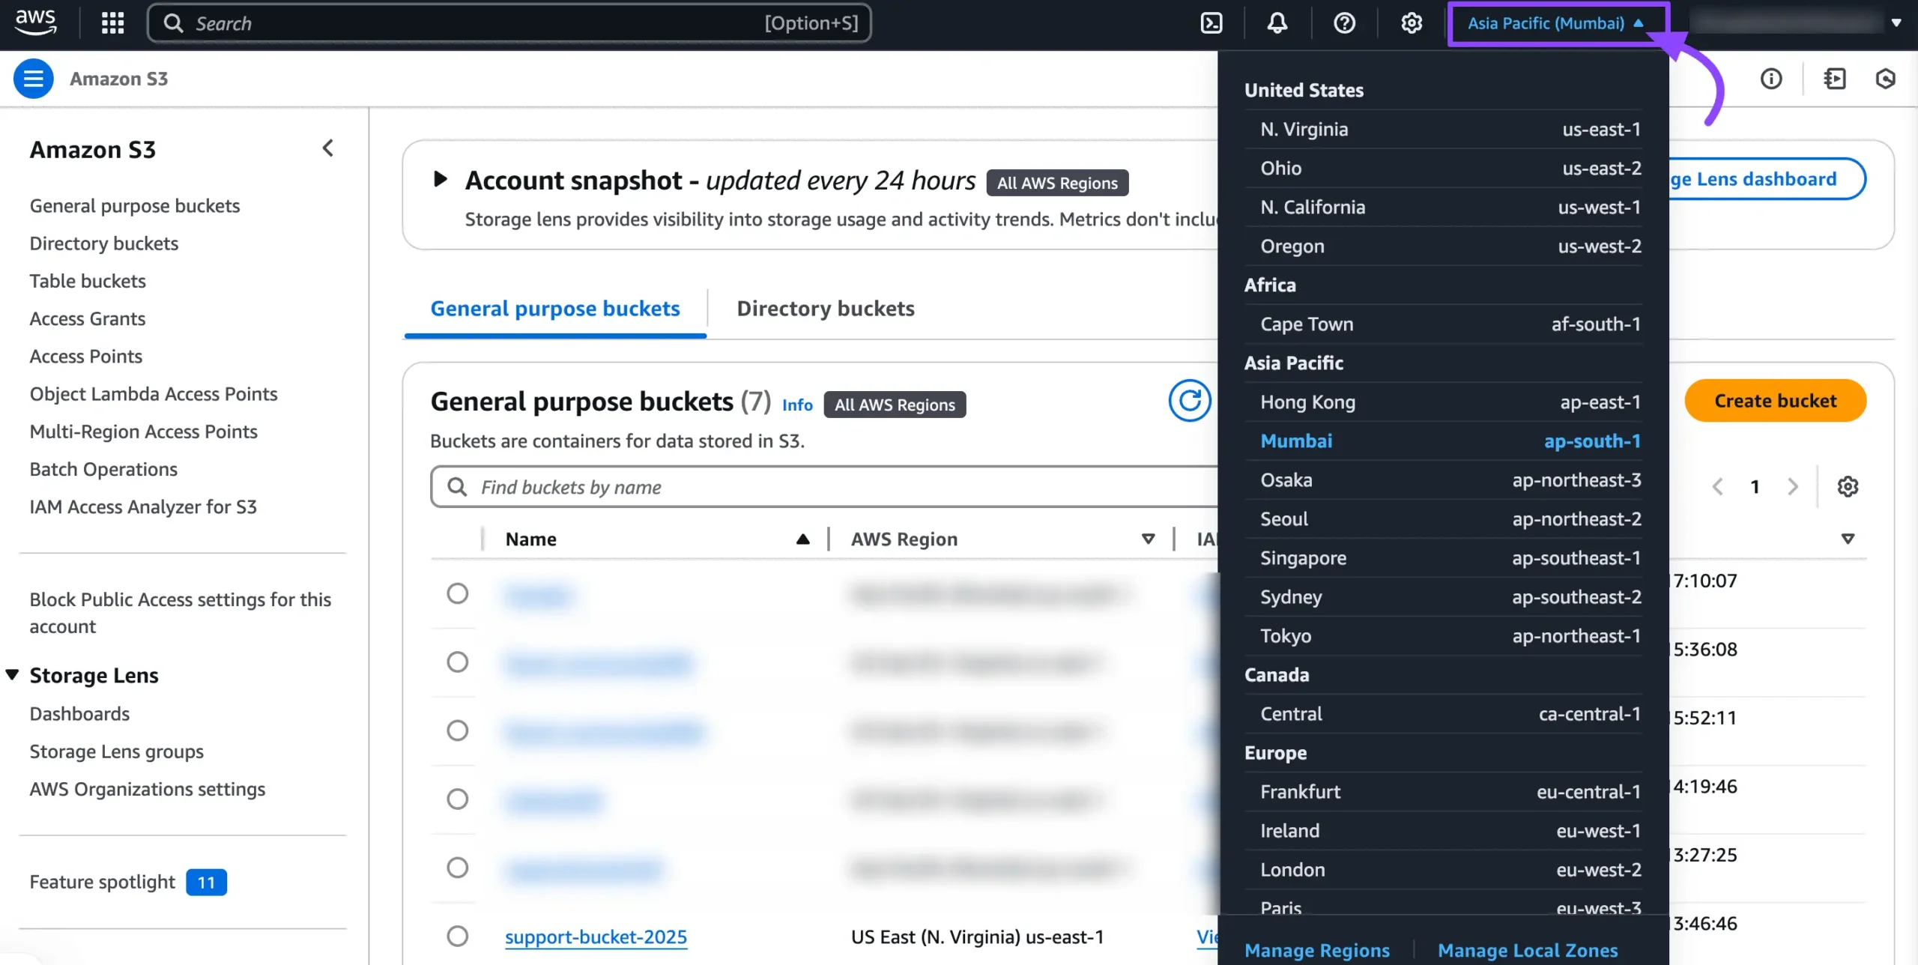
Task: Open the tutorials panel icon near info icon
Action: (x=1834, y=79)
